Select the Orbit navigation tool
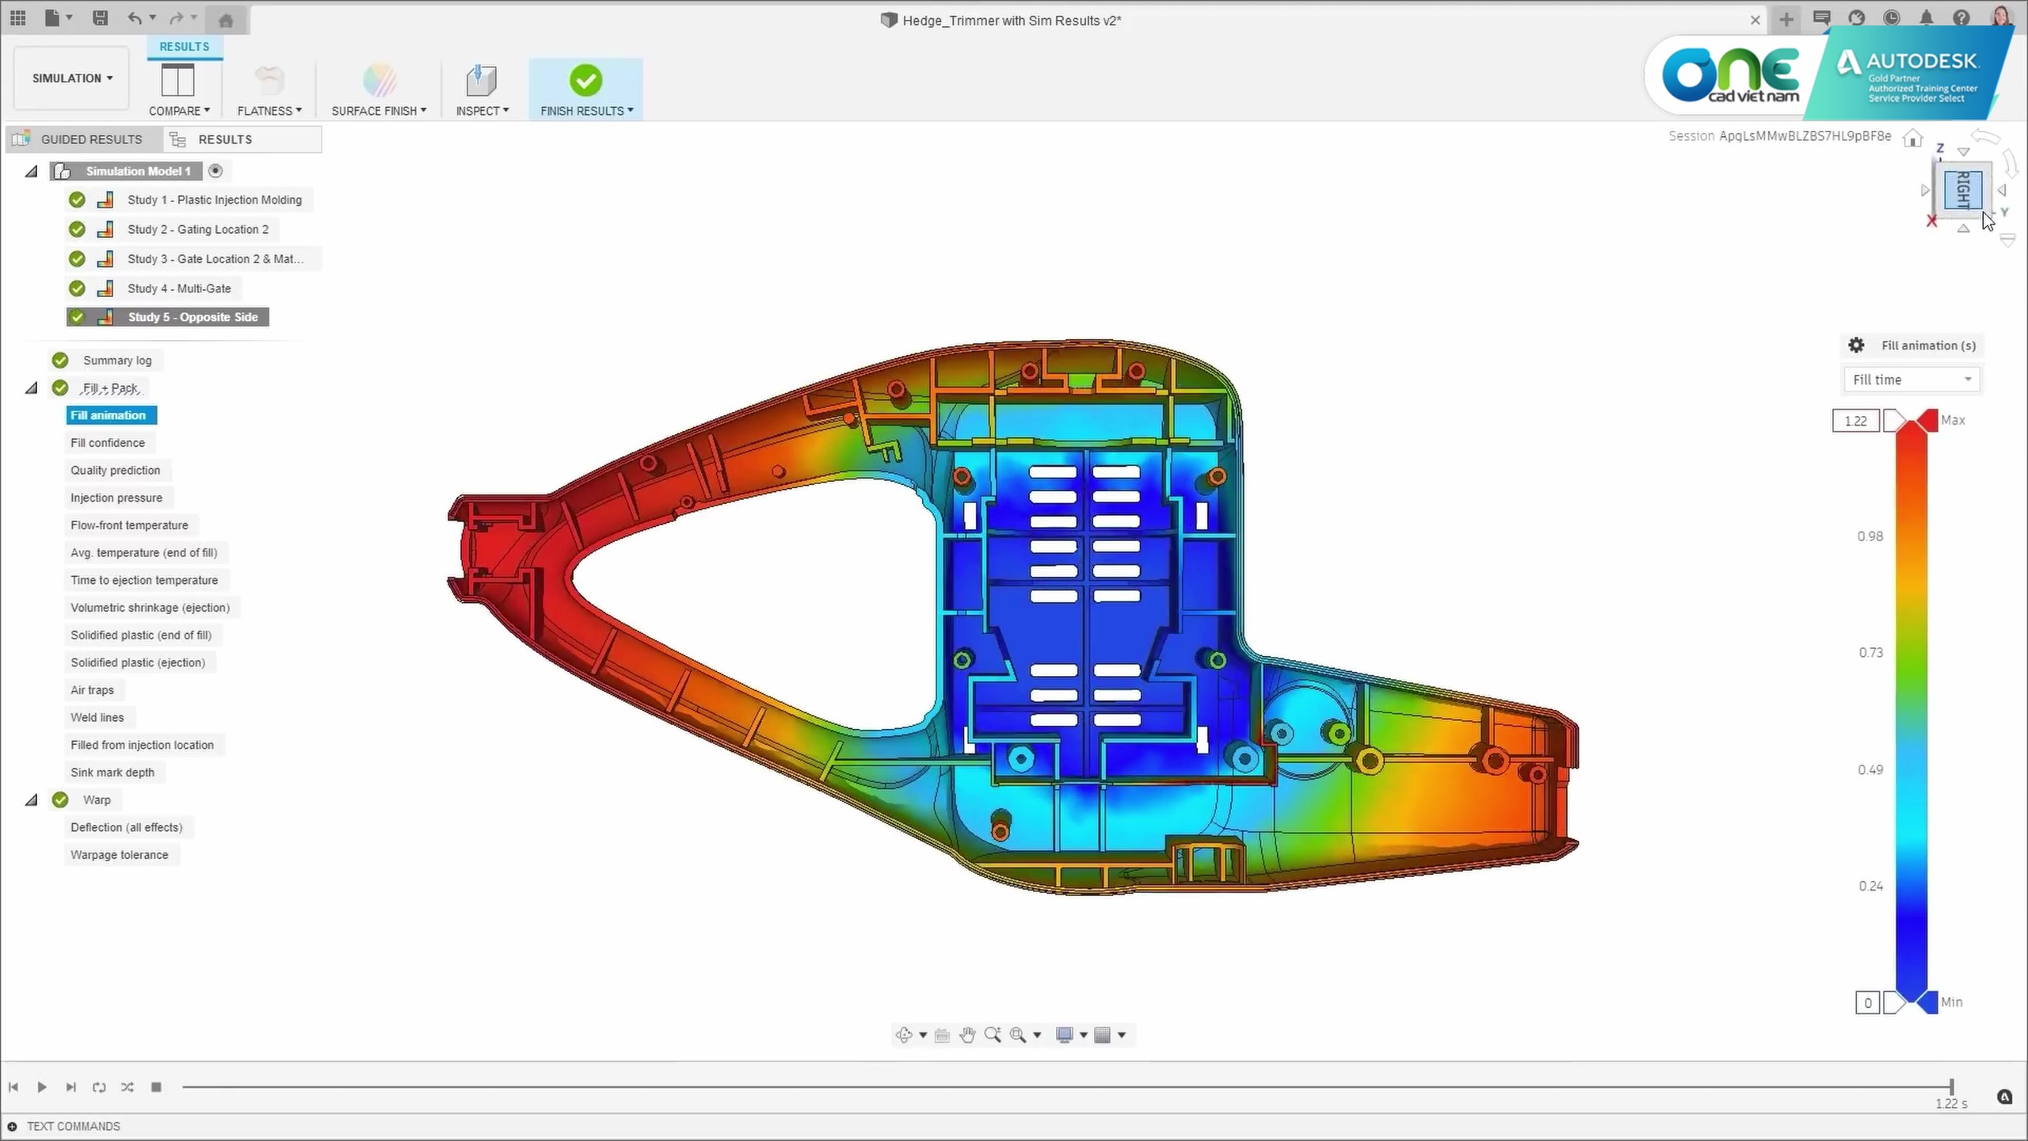Viewport: 2028px width, 1141px height. pos(903,1035)
